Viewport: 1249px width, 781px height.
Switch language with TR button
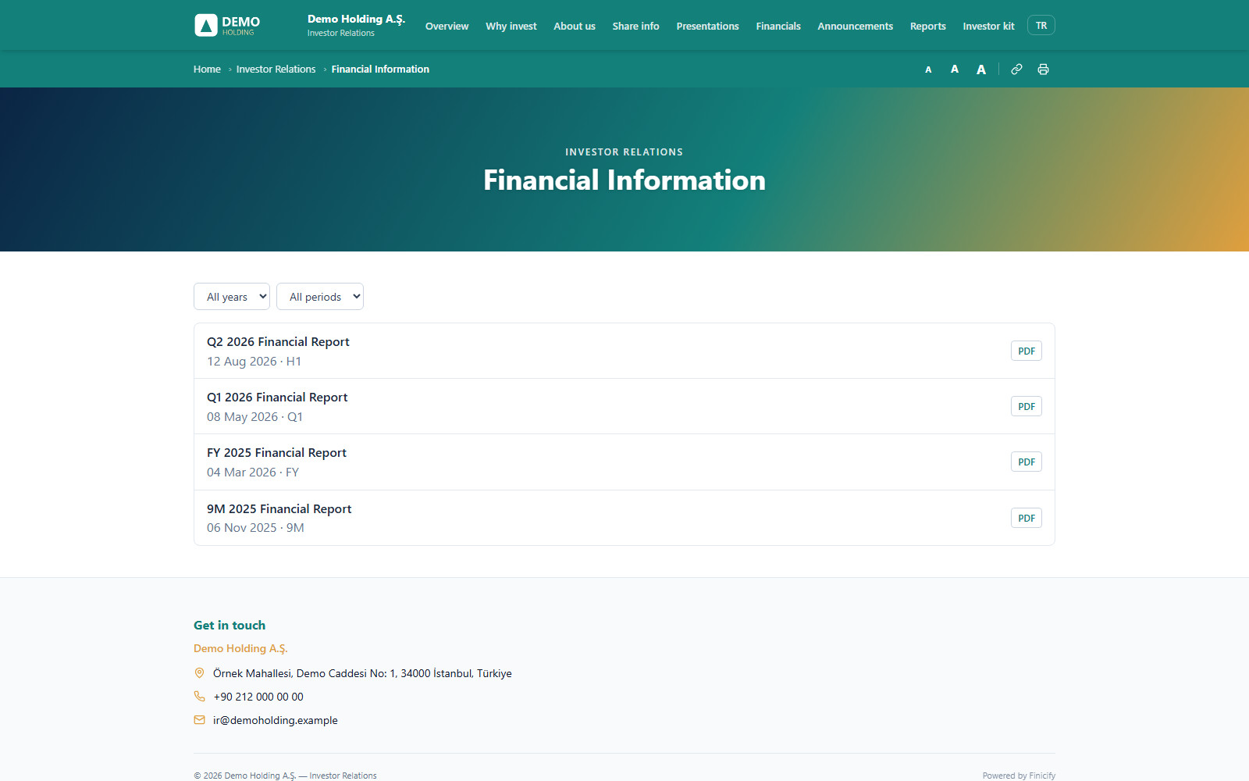click(x=1041, y=26)
